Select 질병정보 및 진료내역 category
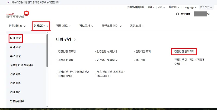The image size is (217, 110). tap(22, 65)
